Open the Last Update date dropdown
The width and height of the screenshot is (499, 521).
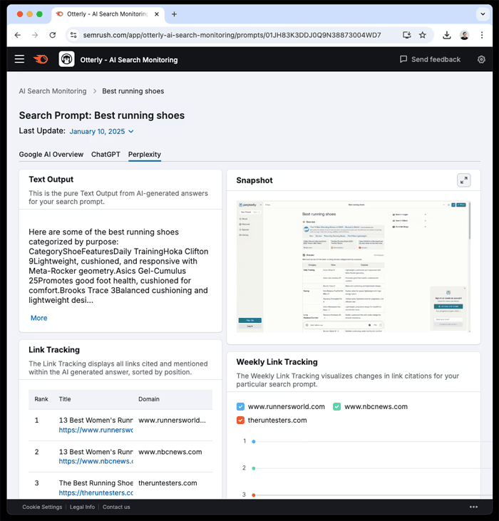[101, 131]
